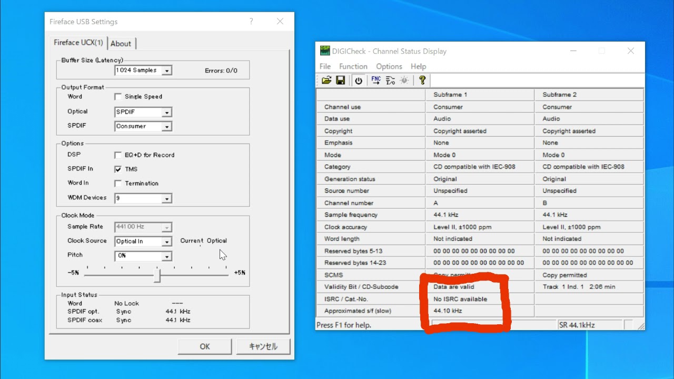Click the OK button in Fireface settings
Viewport: 674px width, 379px height.
tap(205, 346)
